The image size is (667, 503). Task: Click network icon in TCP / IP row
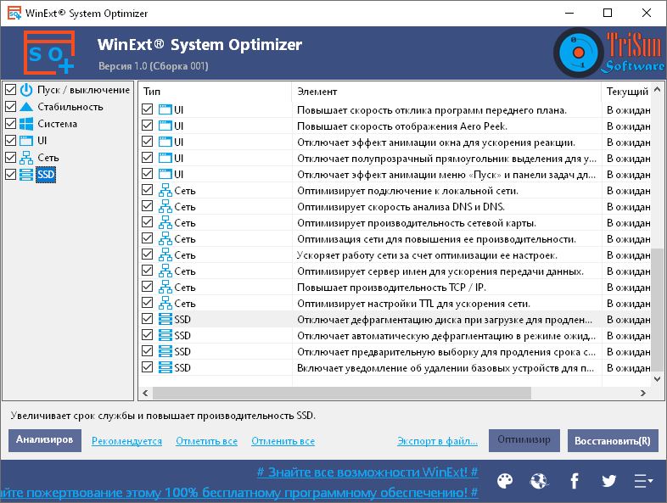pos(165,288)
